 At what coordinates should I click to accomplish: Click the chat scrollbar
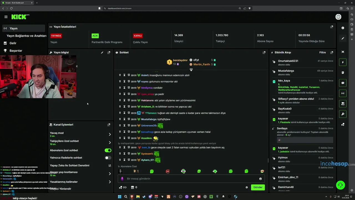pyautogui.click(x=268, y=161)
